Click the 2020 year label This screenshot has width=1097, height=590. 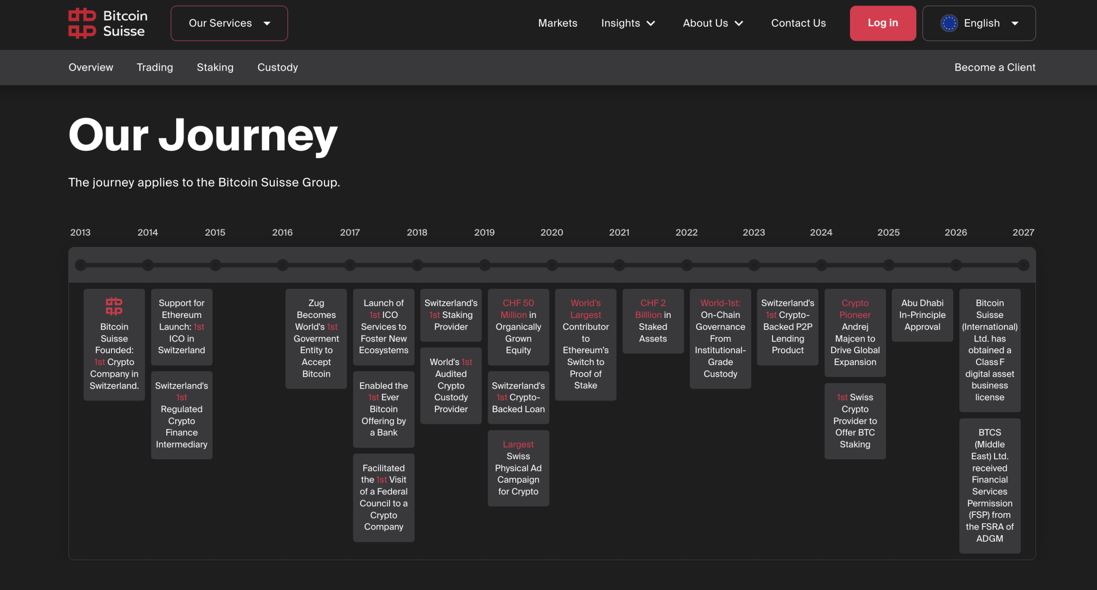552,232
